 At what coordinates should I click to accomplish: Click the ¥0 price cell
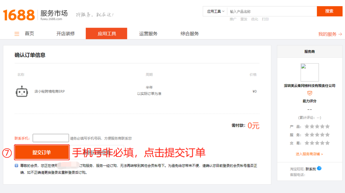pos(254,92)
